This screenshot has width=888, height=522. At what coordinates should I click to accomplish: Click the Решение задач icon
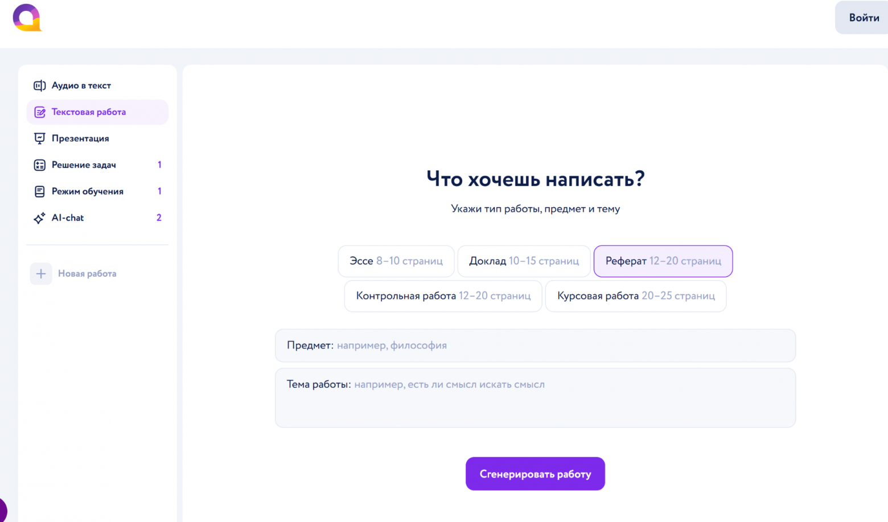(39, 165)
